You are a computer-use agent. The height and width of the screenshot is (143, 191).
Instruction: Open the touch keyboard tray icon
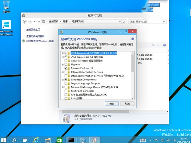[143, 140]
